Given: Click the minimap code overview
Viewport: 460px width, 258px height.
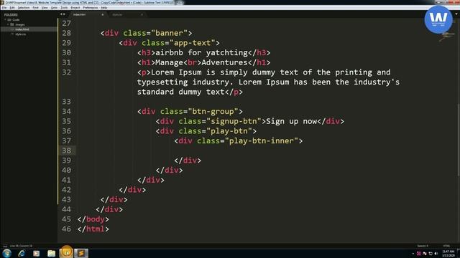Looking at the screenshot, I should [x=447, y=37].
